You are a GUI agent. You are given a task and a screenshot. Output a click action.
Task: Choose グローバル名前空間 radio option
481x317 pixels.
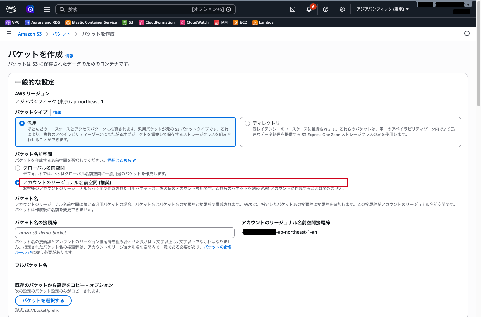click(x=18, y=168)
